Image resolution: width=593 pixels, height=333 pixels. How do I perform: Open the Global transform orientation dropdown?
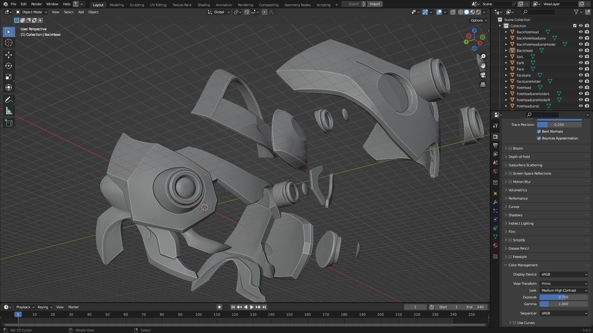(219, 12)
